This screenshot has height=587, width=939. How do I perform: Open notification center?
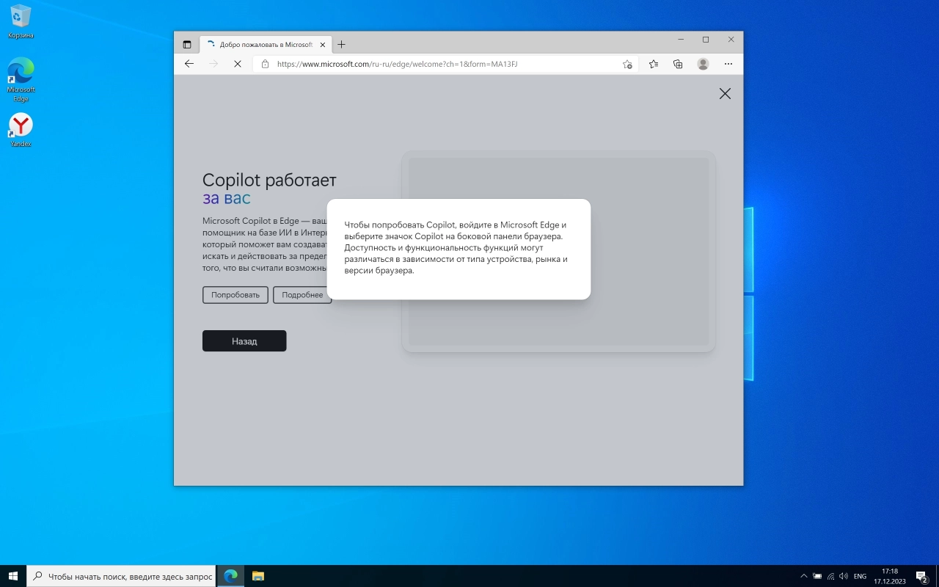click(922, 576)
